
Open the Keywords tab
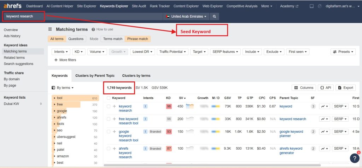point(59,76)
